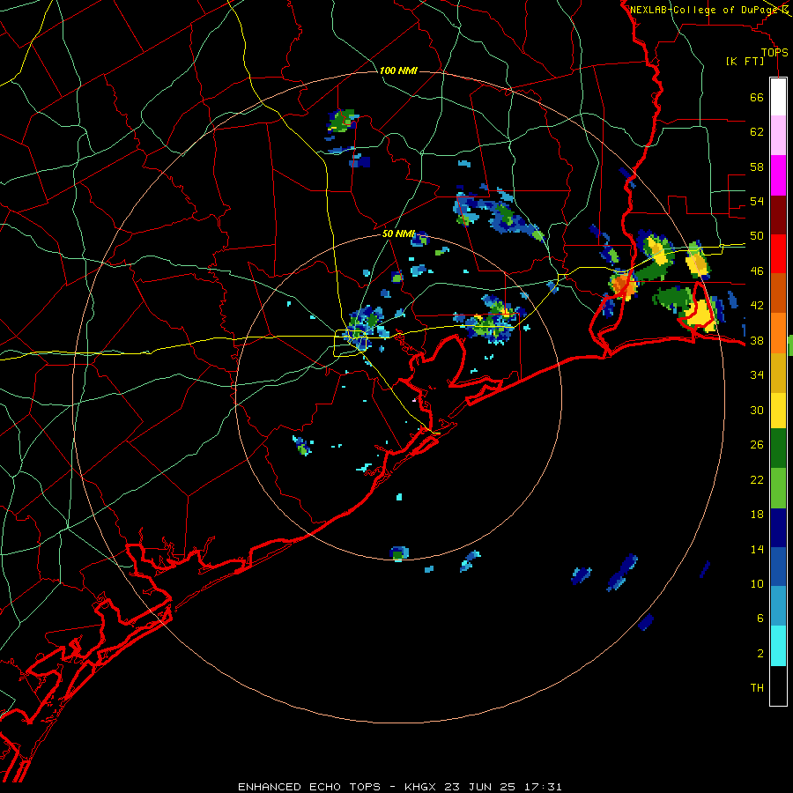793x793 pixels.
Task: Click the 18 value on the legend
Action: [757, 515]
